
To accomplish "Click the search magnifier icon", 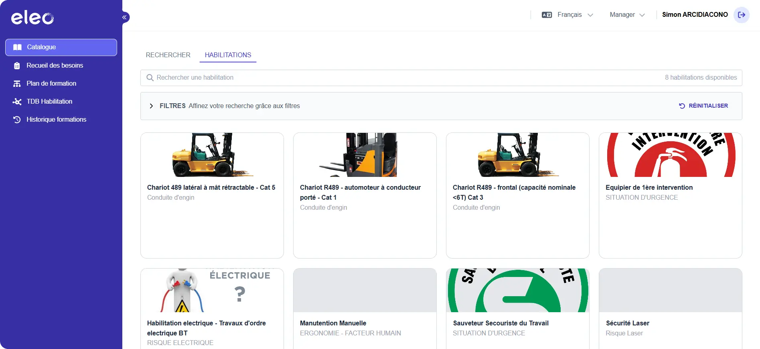I will point(150,78).
